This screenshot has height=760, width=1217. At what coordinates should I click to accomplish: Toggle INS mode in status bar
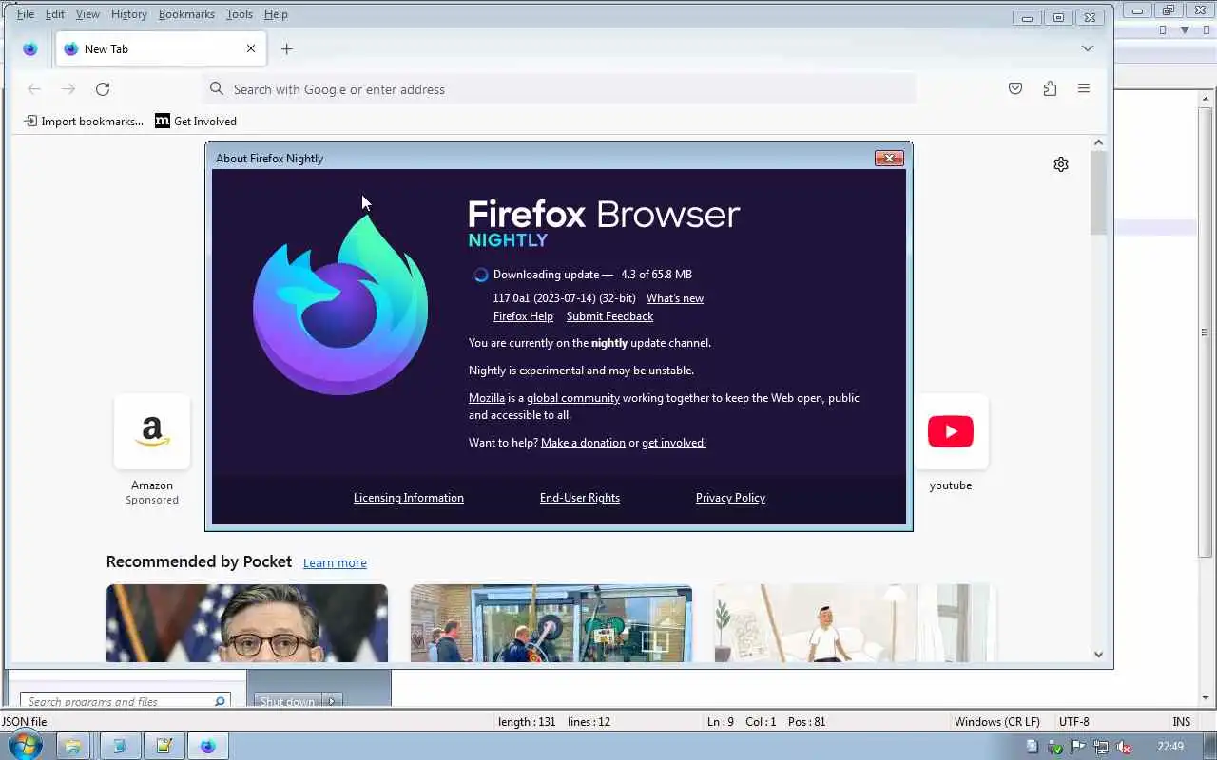pos(1181,722)
